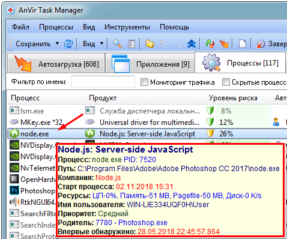Click the OpenHardw process icon

click(x=14, y=179)
